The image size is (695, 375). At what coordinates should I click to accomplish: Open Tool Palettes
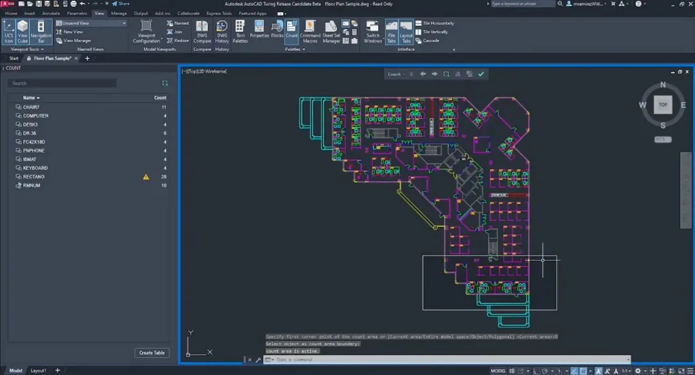click(x=240, y=31)
